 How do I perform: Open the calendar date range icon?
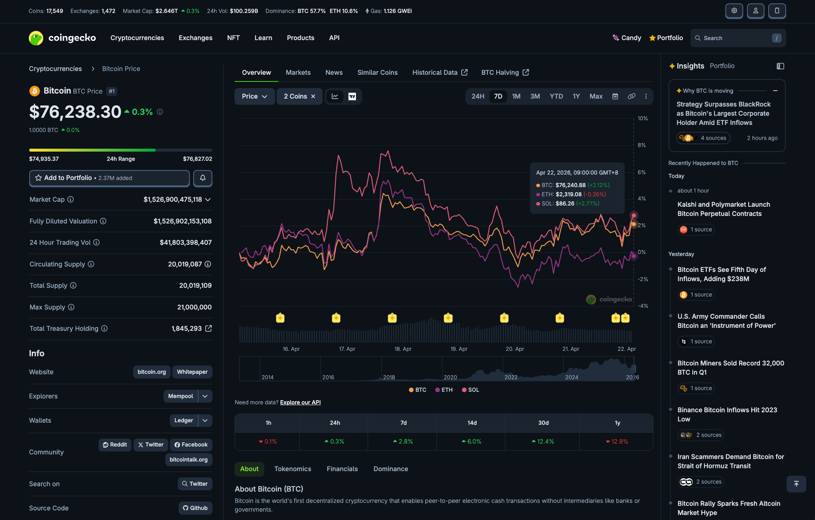615,96
